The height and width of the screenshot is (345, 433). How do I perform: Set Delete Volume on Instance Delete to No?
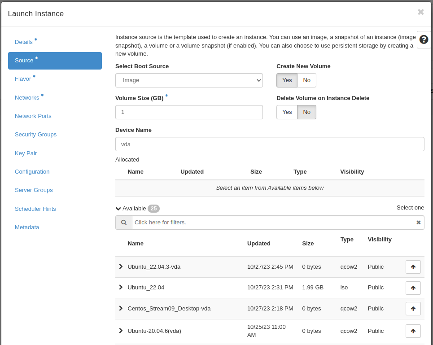click(306, 112)
